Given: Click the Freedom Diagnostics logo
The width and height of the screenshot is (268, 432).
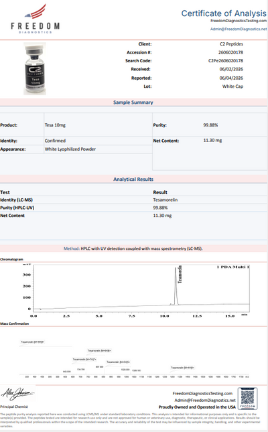Looking at the screenshot, I should click(35, 19).
